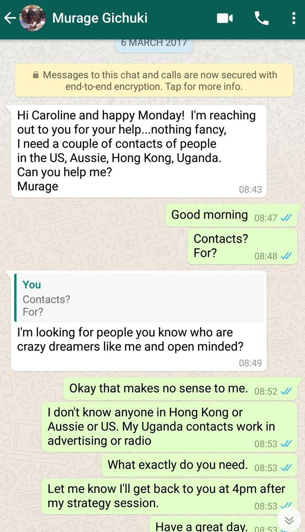This screenshot has width=305, height=532.
Task: Select the 'What exactly do you need' message
Action: 199,465
